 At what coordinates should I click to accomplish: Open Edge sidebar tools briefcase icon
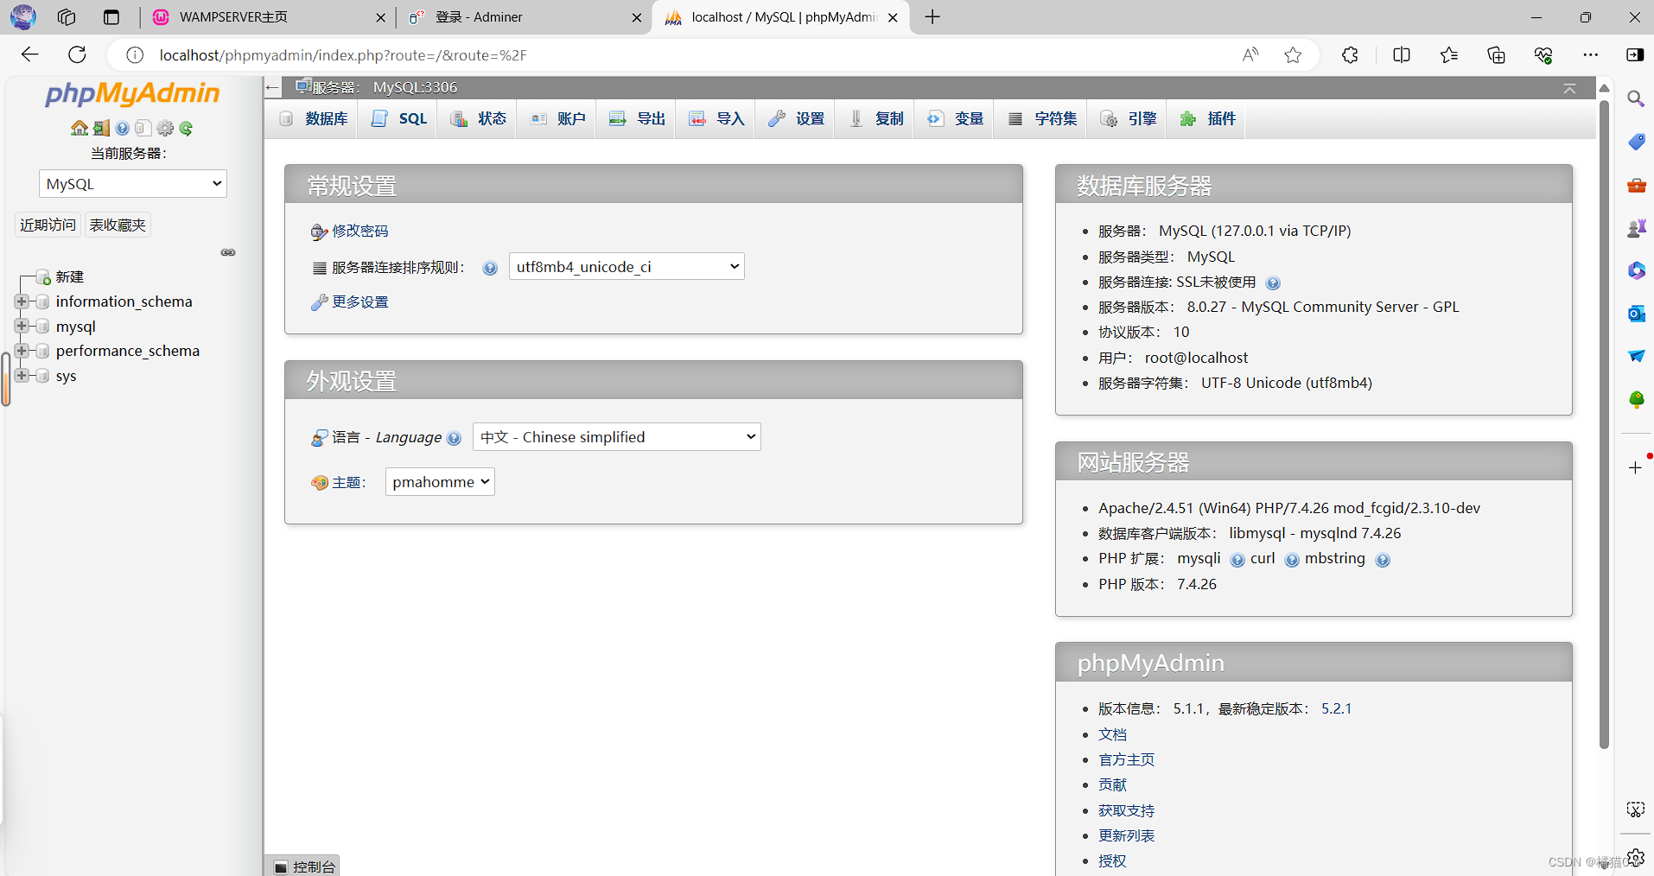tap(1636, 185)
